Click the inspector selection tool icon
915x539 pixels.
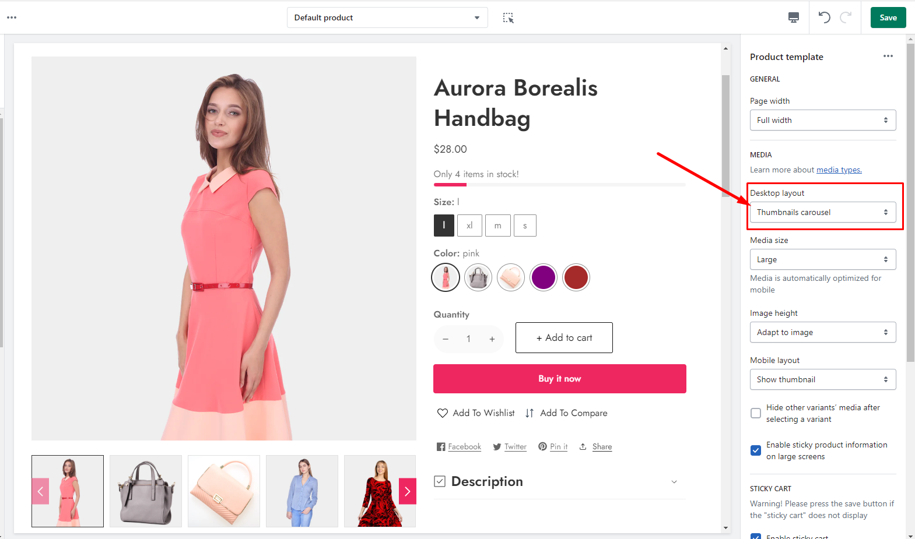pyautogui.click(x=509, y=18)
